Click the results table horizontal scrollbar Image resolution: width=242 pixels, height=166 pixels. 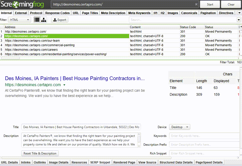[x=10, y=58]
